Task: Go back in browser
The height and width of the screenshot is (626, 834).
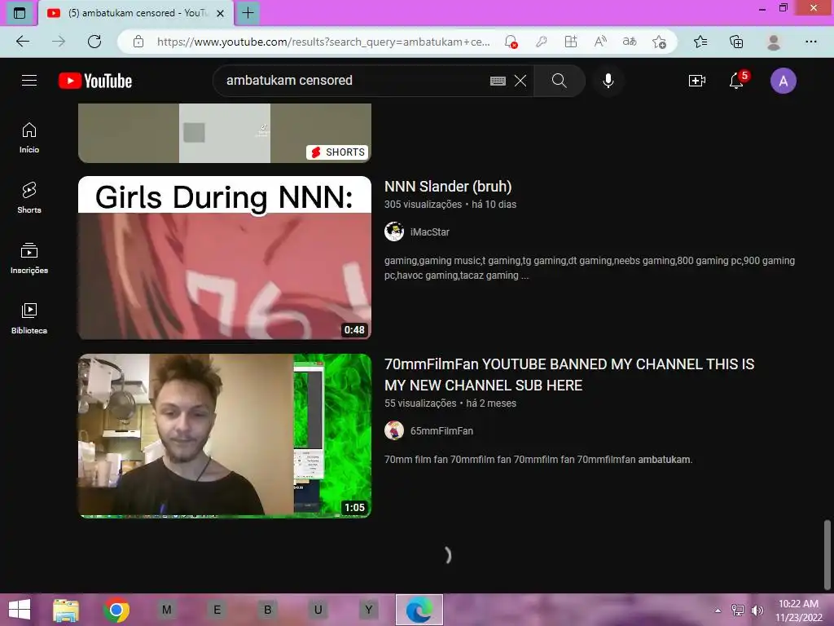Action: coord(23,42)
